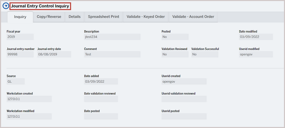Click Journal entry number field 99998
Screen dimensions: 285x128
coord(20,54)
